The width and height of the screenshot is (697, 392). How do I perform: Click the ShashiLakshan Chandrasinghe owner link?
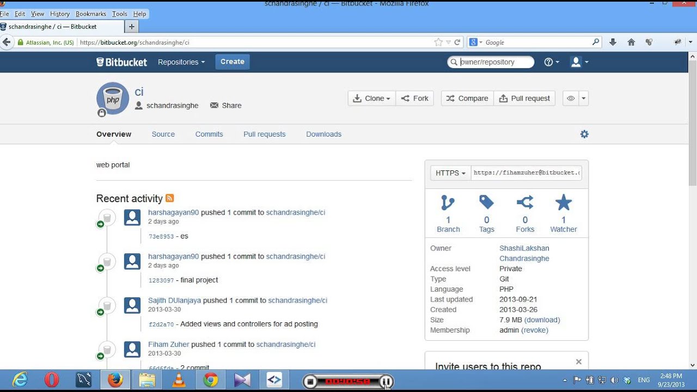click(524, 253)
